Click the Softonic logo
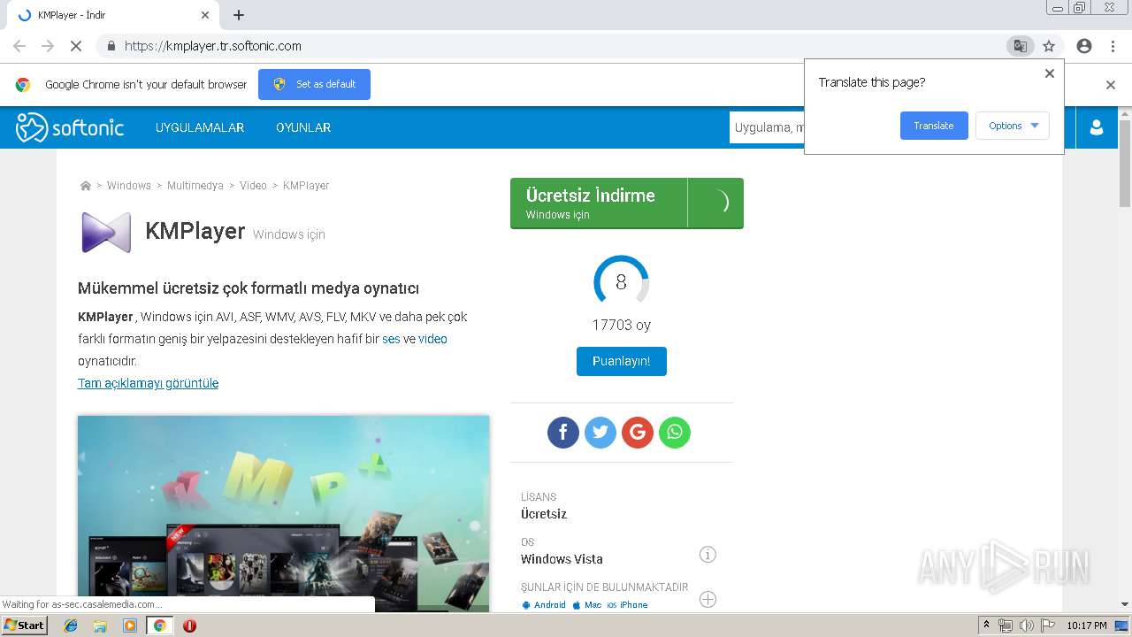 coord(70,127)
